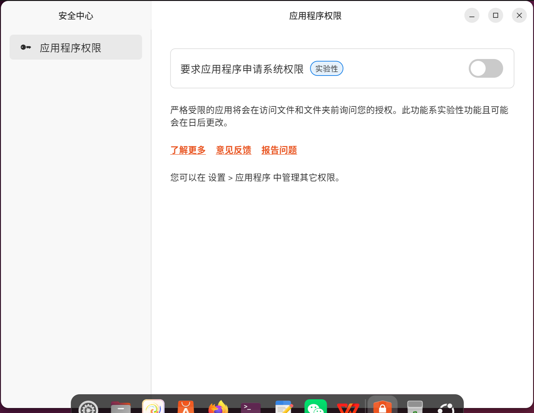534x413 pixels.
Task: Click the 要求应用程序申请系统权限 row label
Action: point(242,69)
